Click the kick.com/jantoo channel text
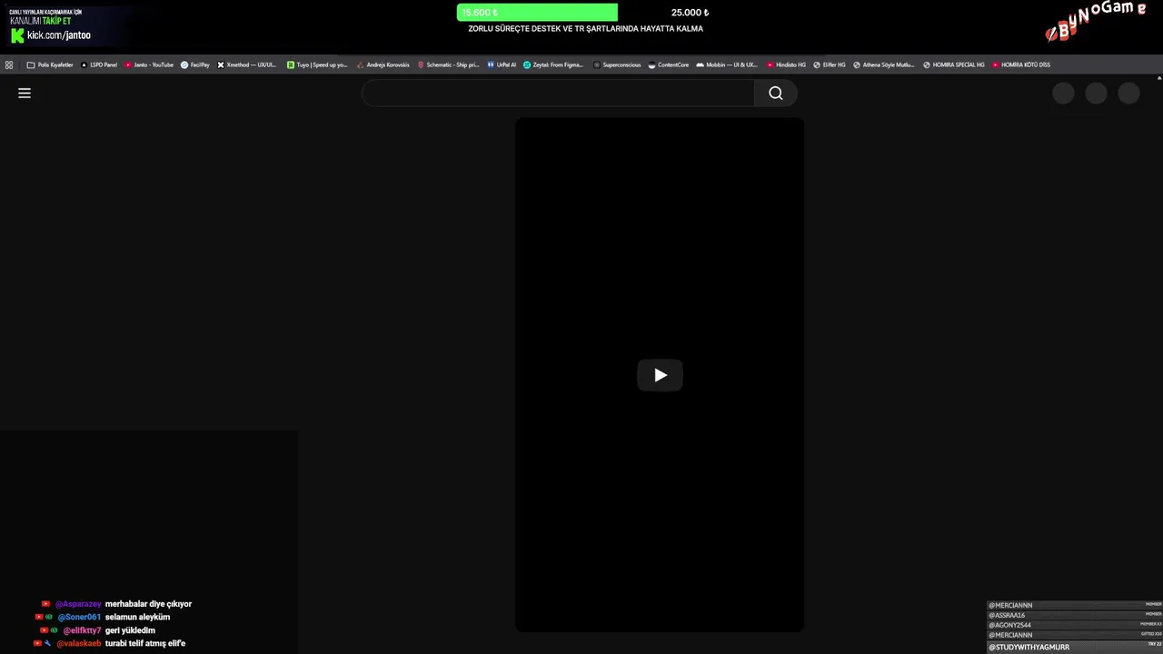Image resolution: width=1163 pixels, height=654 pixels. (x=59, y=35)
